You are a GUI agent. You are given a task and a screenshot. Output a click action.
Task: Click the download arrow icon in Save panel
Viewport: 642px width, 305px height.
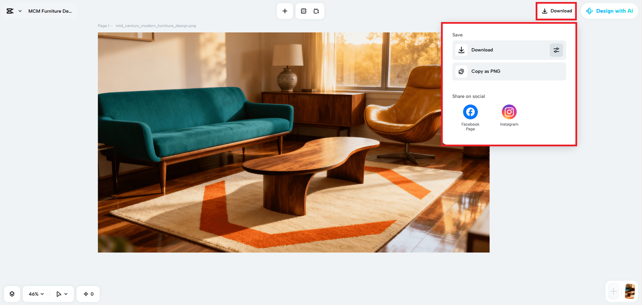tap(461, 50)
